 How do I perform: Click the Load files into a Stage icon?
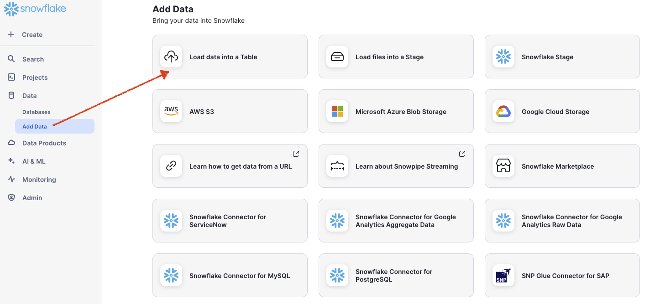pos(337,57)
